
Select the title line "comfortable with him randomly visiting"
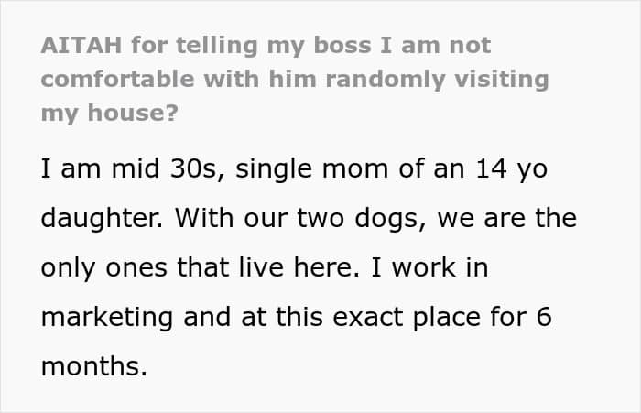[x=295, y=80]
